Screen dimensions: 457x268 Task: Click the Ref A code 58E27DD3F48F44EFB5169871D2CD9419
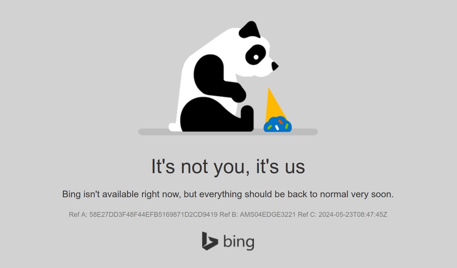coord(153,215)
